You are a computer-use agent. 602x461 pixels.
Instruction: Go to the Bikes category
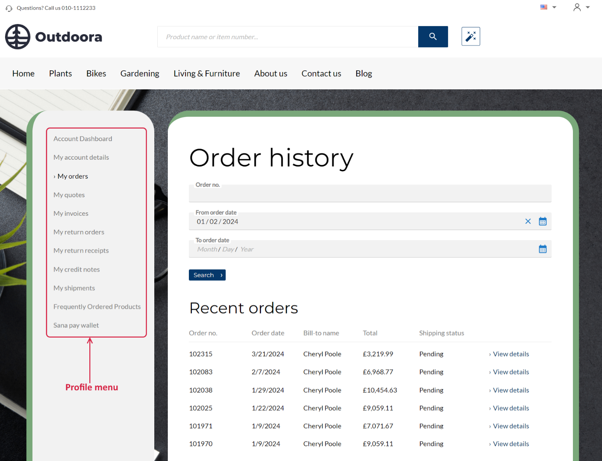click(x=96, y=73)
